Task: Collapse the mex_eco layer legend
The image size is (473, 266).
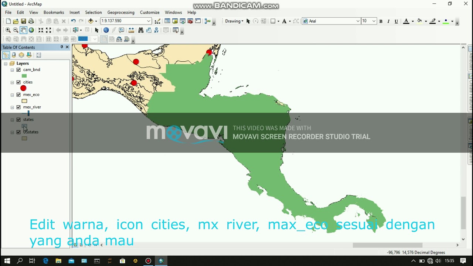Action: (x=12, y=95)
